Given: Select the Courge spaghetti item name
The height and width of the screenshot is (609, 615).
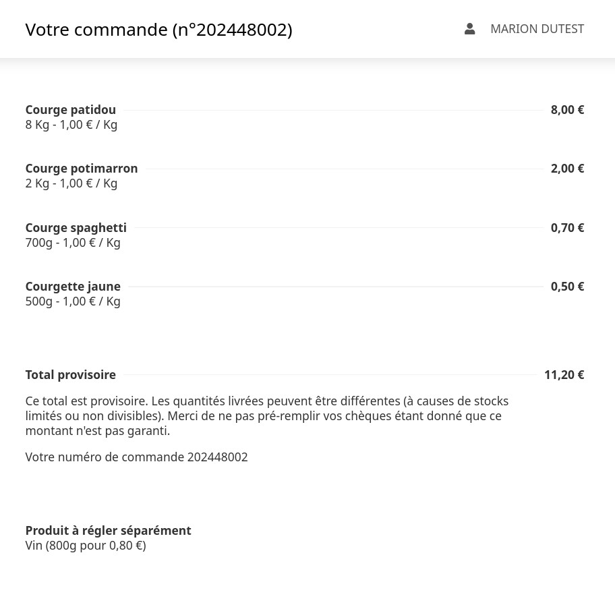Looking at the screenshot, I should pyautogui.click(x=76, y=227).
